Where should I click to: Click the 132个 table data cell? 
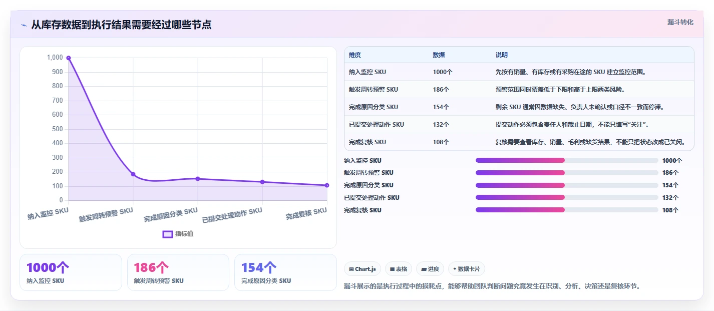click(441, 125)
